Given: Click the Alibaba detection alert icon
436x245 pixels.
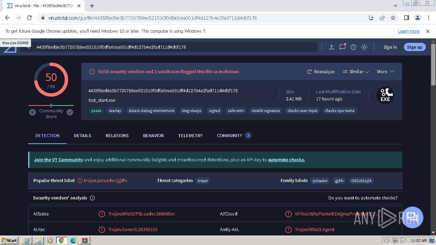Looking at the screenshot, I should coord(102,214).
